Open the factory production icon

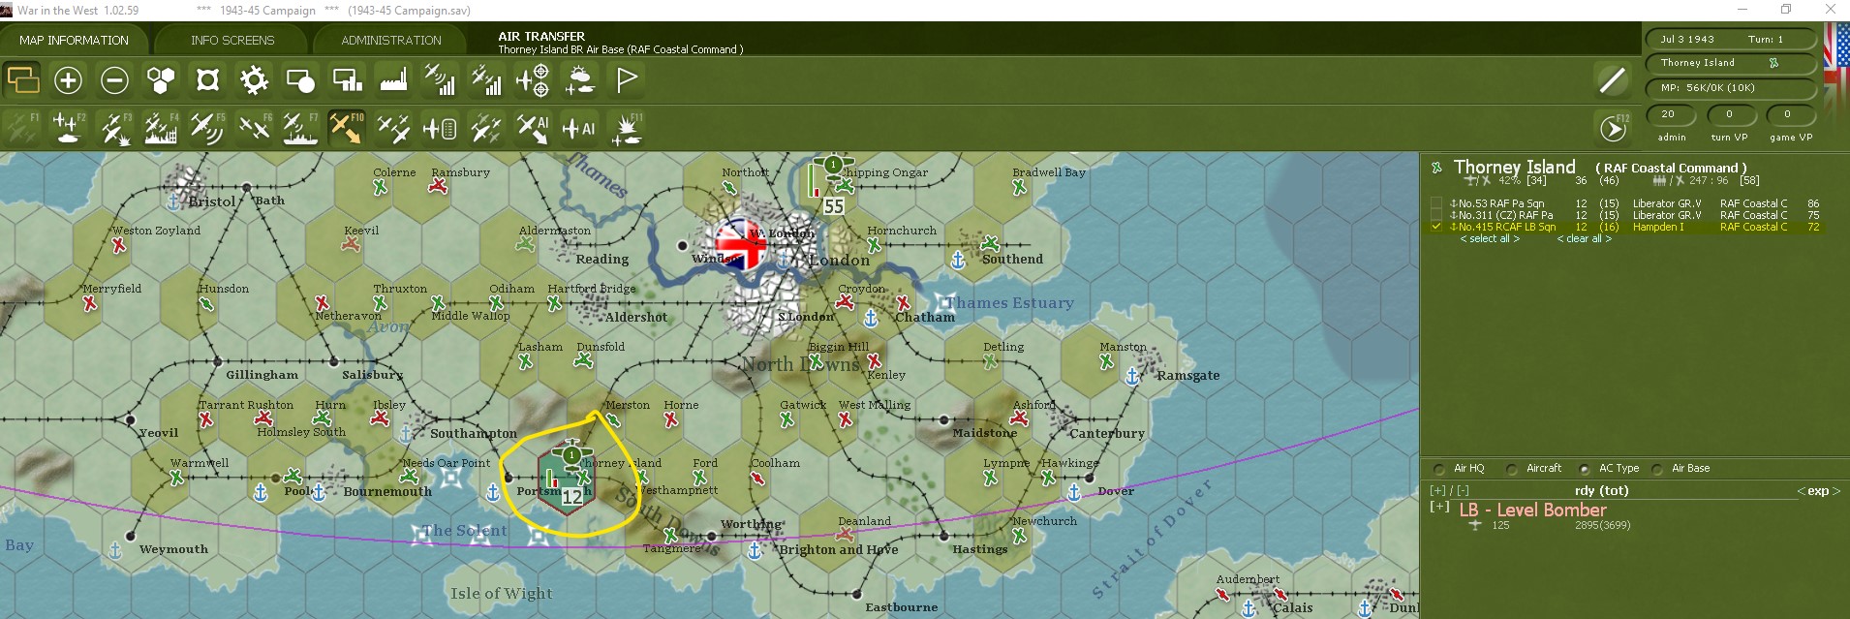[393, 79]
